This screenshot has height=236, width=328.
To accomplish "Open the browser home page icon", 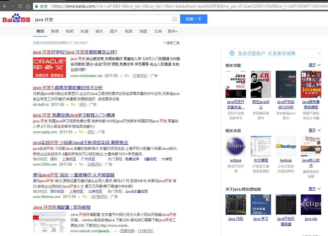I will point(28,6).
